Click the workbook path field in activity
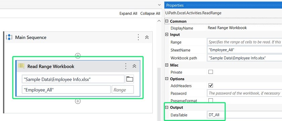Image resolution: width=282 pixels, height=121 pixels. [73, 79]
